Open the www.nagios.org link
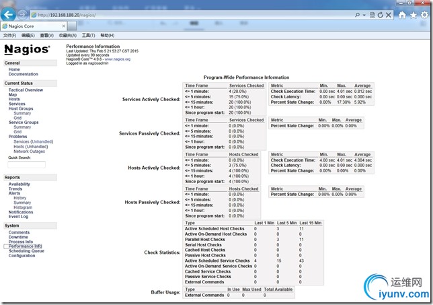Image resolution: width=433 pixels, height=305 pixels. 118,59
